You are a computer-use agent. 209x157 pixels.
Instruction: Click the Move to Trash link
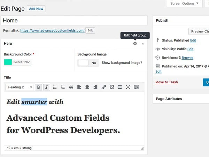click(x=167, y=82)
